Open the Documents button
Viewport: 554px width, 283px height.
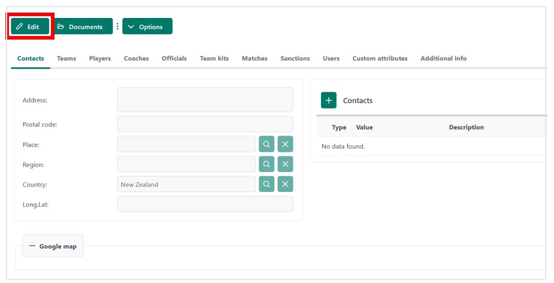(x=83, y=26)
